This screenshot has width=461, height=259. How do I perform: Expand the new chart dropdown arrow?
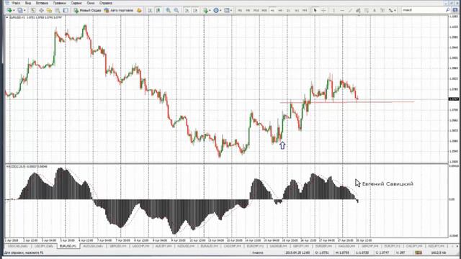(14, 10)
